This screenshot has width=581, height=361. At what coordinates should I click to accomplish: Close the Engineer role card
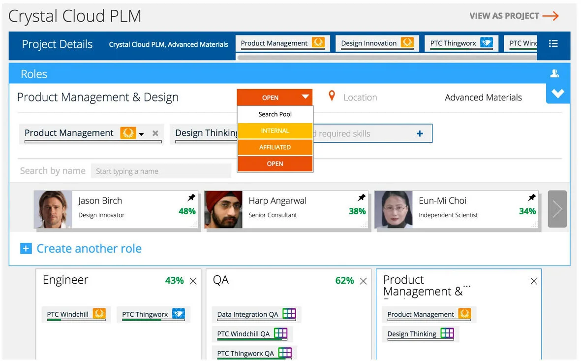click(193, 281)
